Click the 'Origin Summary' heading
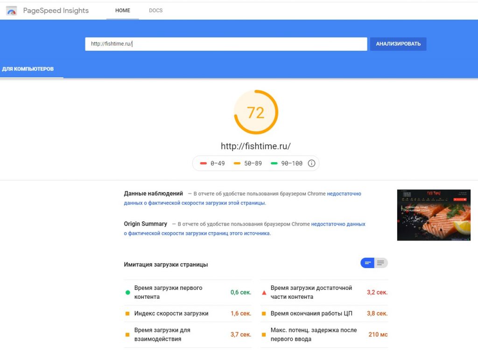The image size is (478, 351). (x=146, y=224)
